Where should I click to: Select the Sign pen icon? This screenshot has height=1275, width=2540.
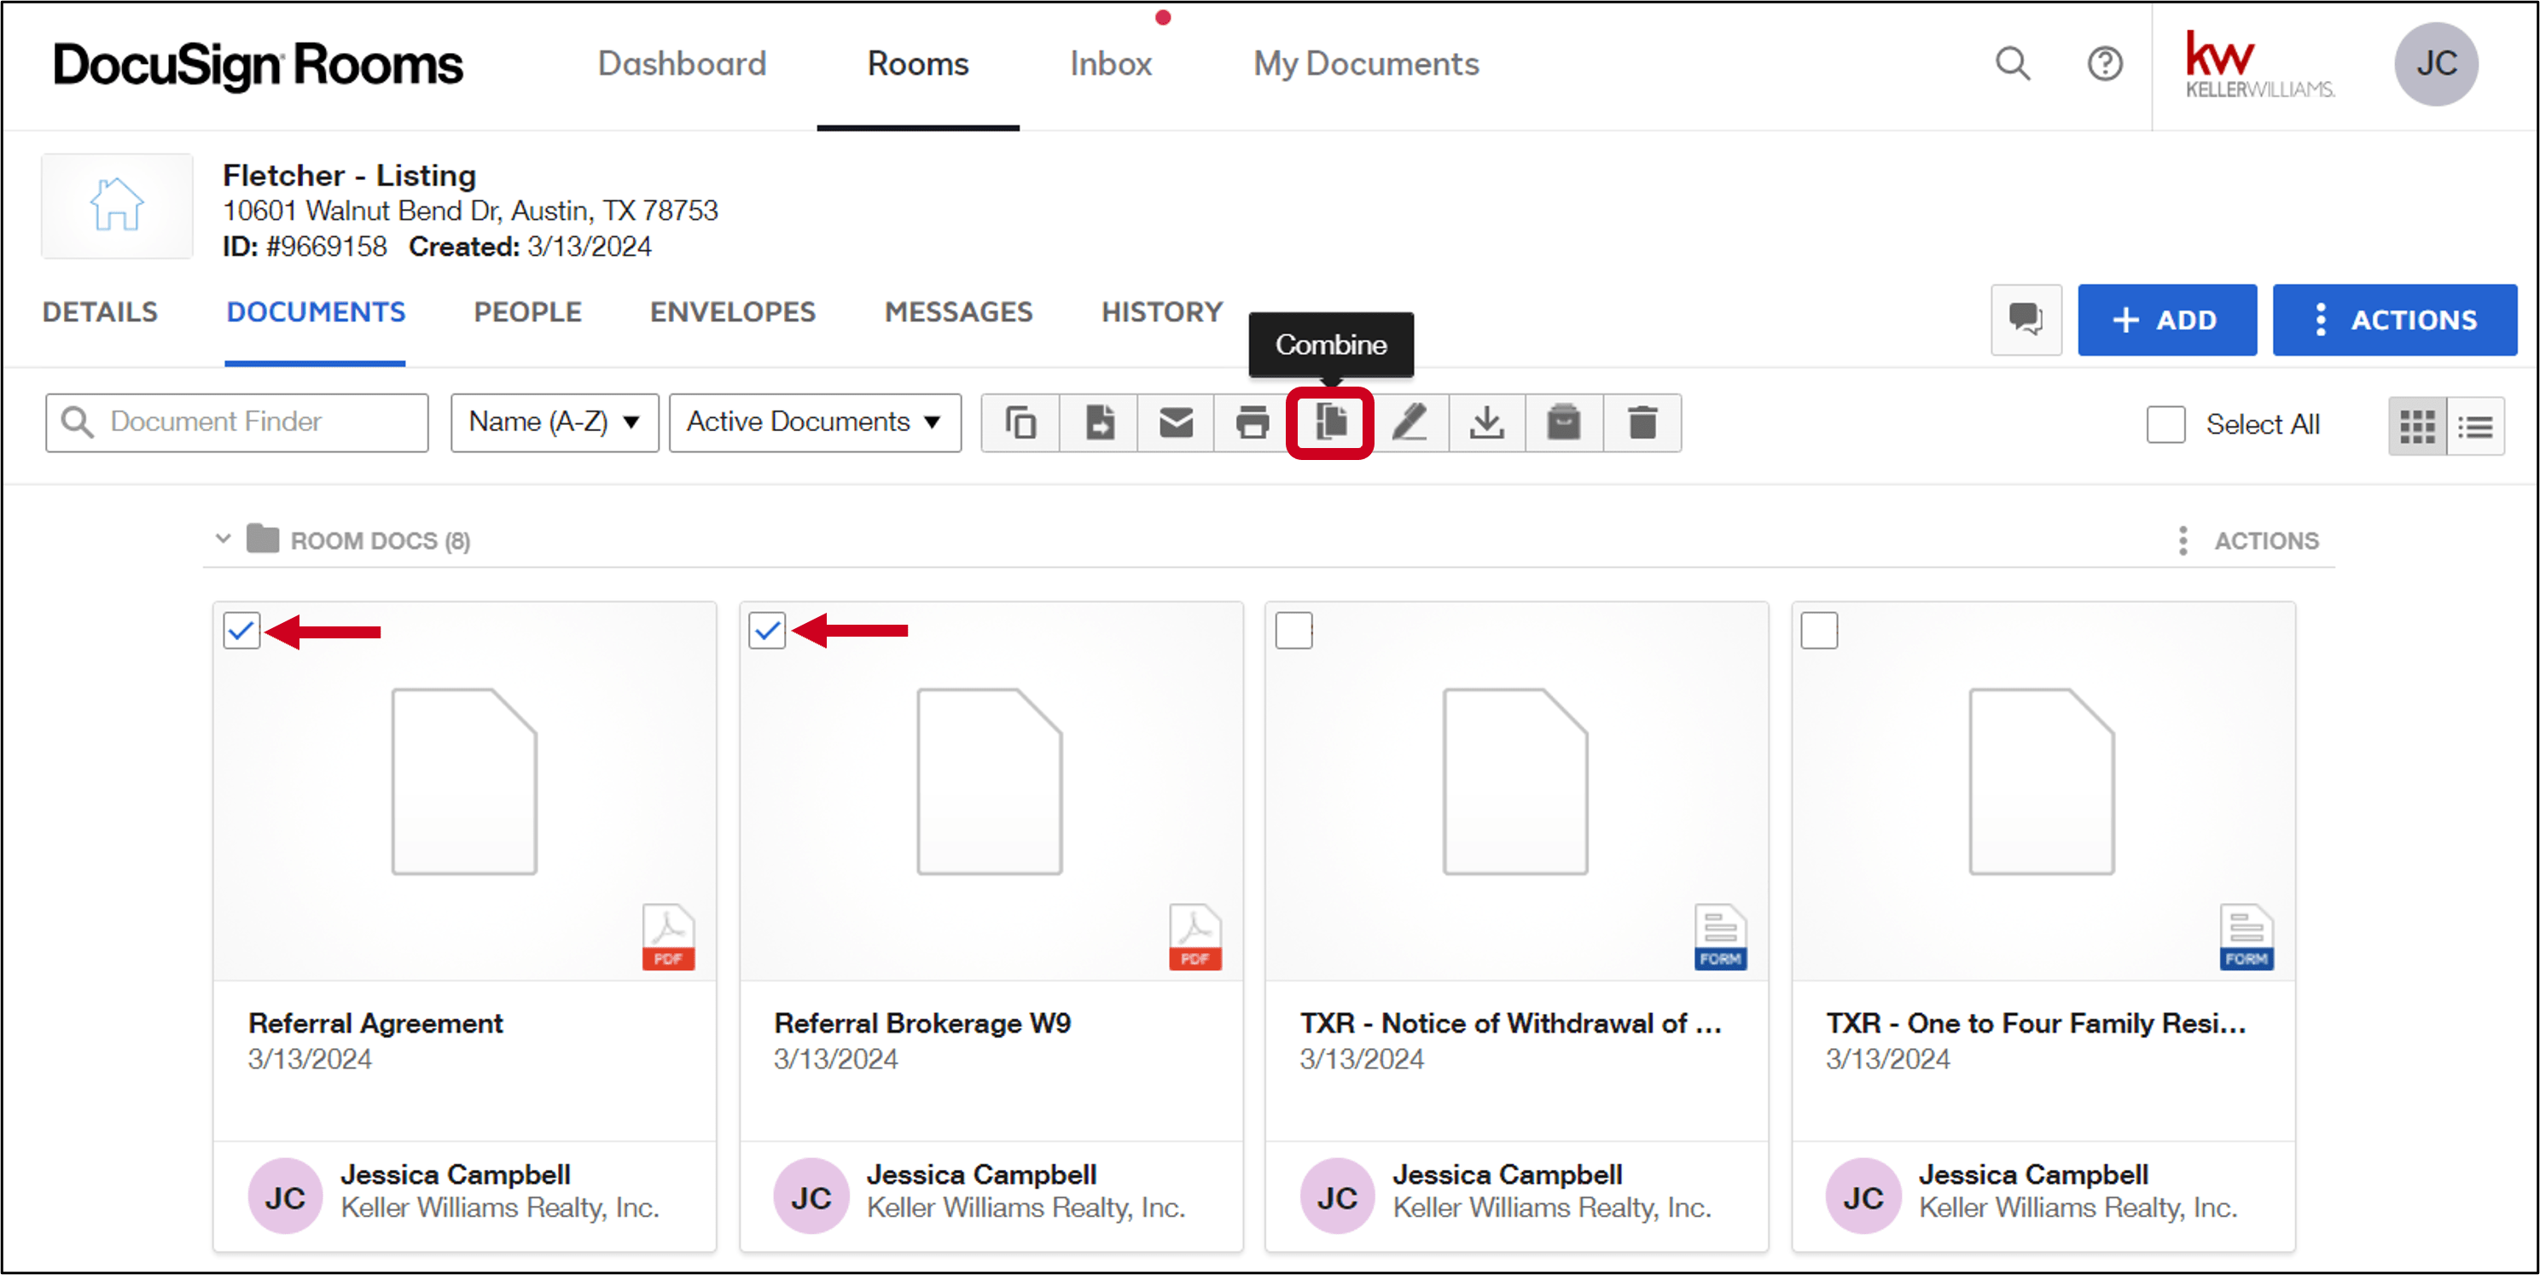(1410, 422)
